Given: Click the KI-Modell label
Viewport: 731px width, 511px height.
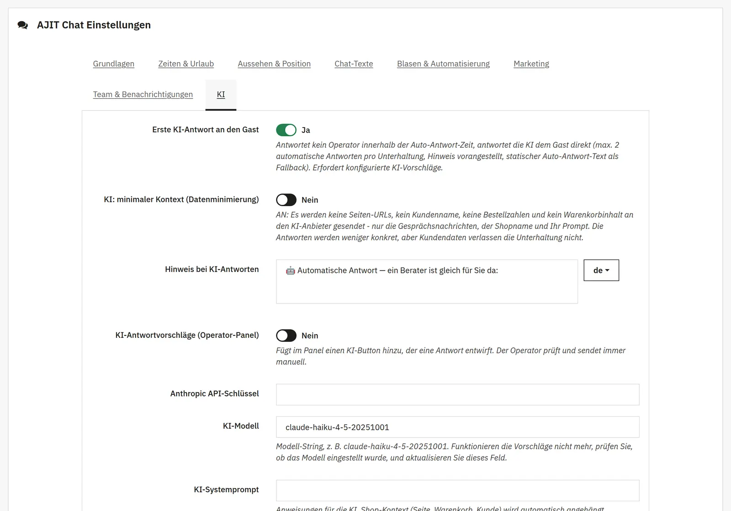Looking at the screenshot, I should [241, 426].
